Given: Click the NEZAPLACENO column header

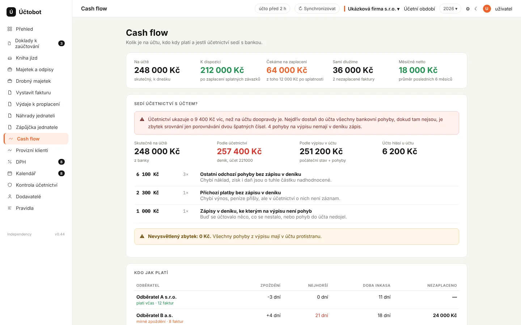Looking at the screenshot, I should click(442, 285).
